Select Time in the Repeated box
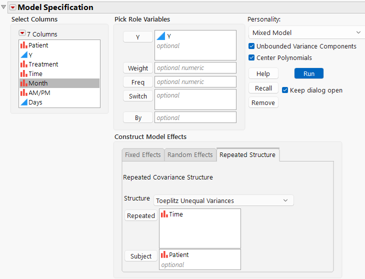Viewport: 365px width, 279px height. pyautogui.click(x=175, y=214)
